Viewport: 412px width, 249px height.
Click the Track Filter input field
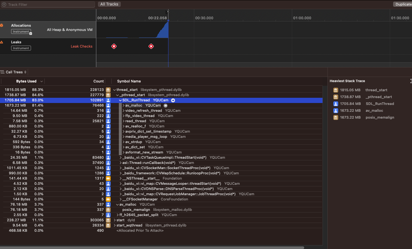pos(48,5)
